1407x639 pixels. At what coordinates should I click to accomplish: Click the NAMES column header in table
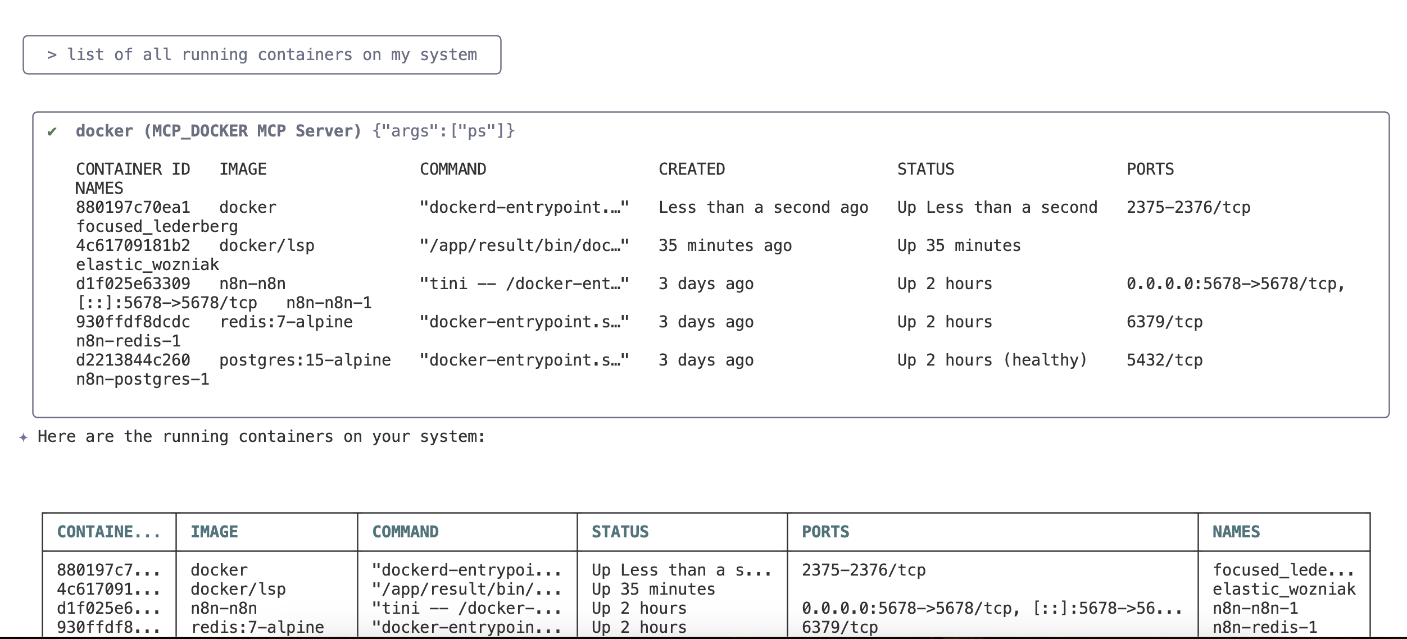click(1236, 532)
